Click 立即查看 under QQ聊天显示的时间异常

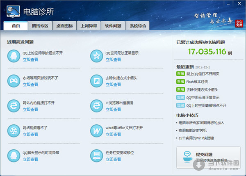pyautogui.click(x=30, y=159)
